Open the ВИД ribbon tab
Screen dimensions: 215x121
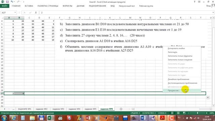(x=113, y=6)
